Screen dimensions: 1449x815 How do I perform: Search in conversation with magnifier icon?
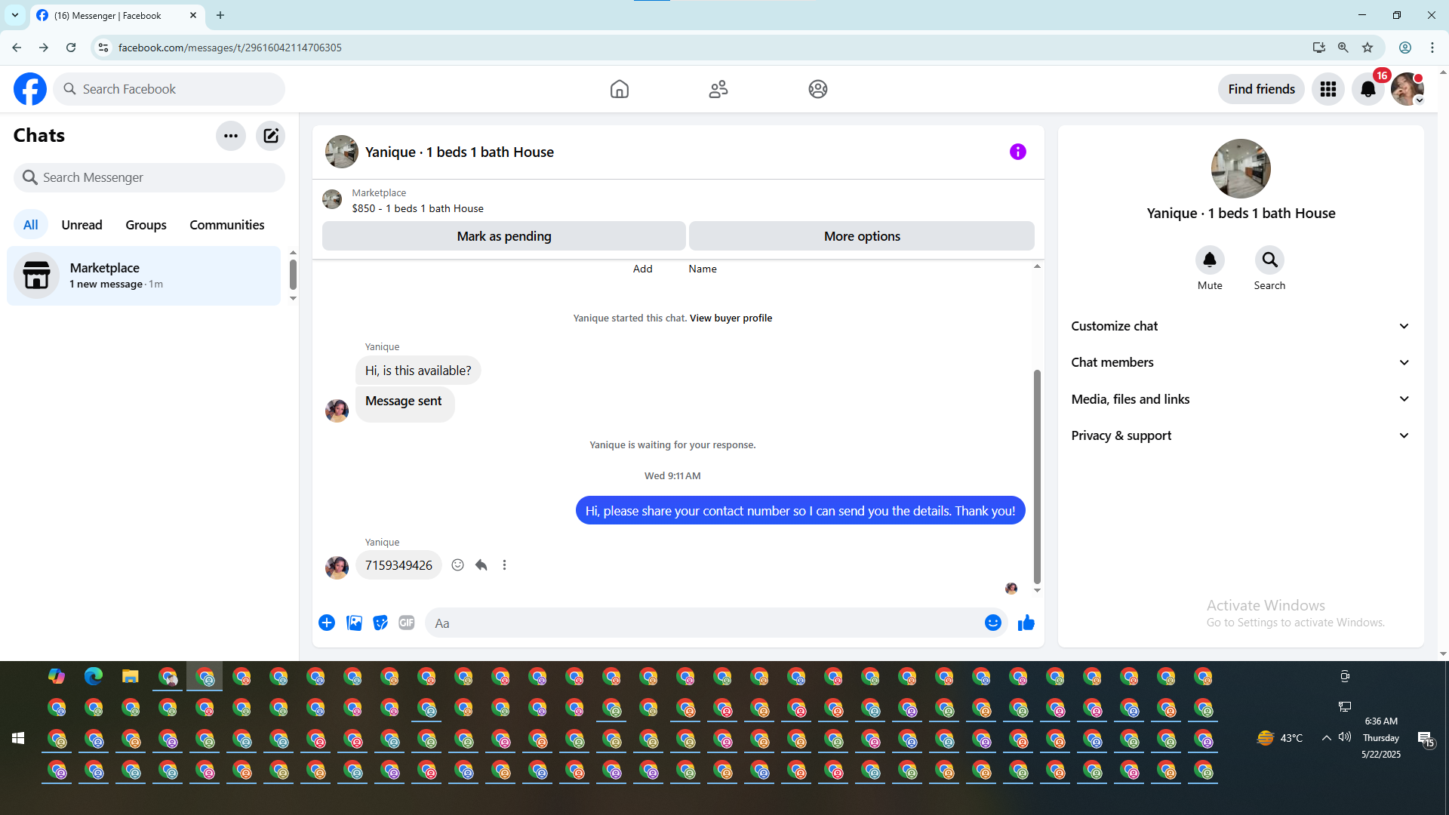[1270, 260]
